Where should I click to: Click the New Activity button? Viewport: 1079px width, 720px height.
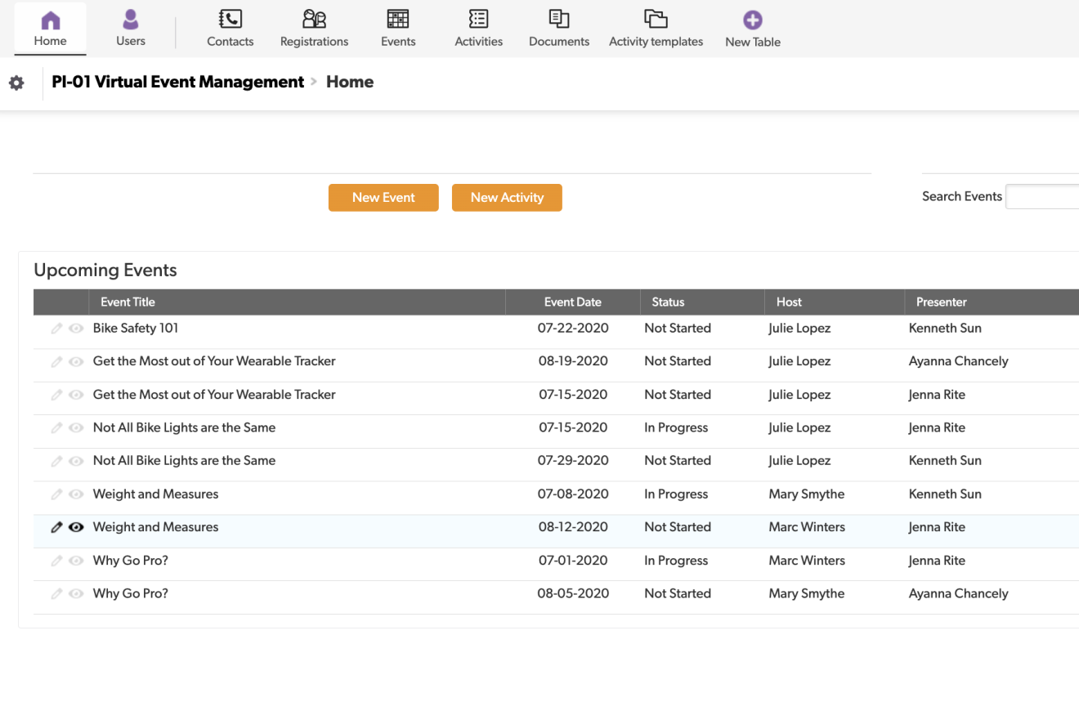(507, 198)
